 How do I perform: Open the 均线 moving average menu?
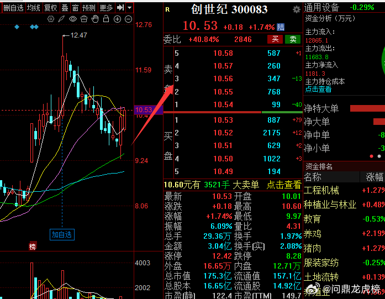pyautogui.click(x=34, y=8)
